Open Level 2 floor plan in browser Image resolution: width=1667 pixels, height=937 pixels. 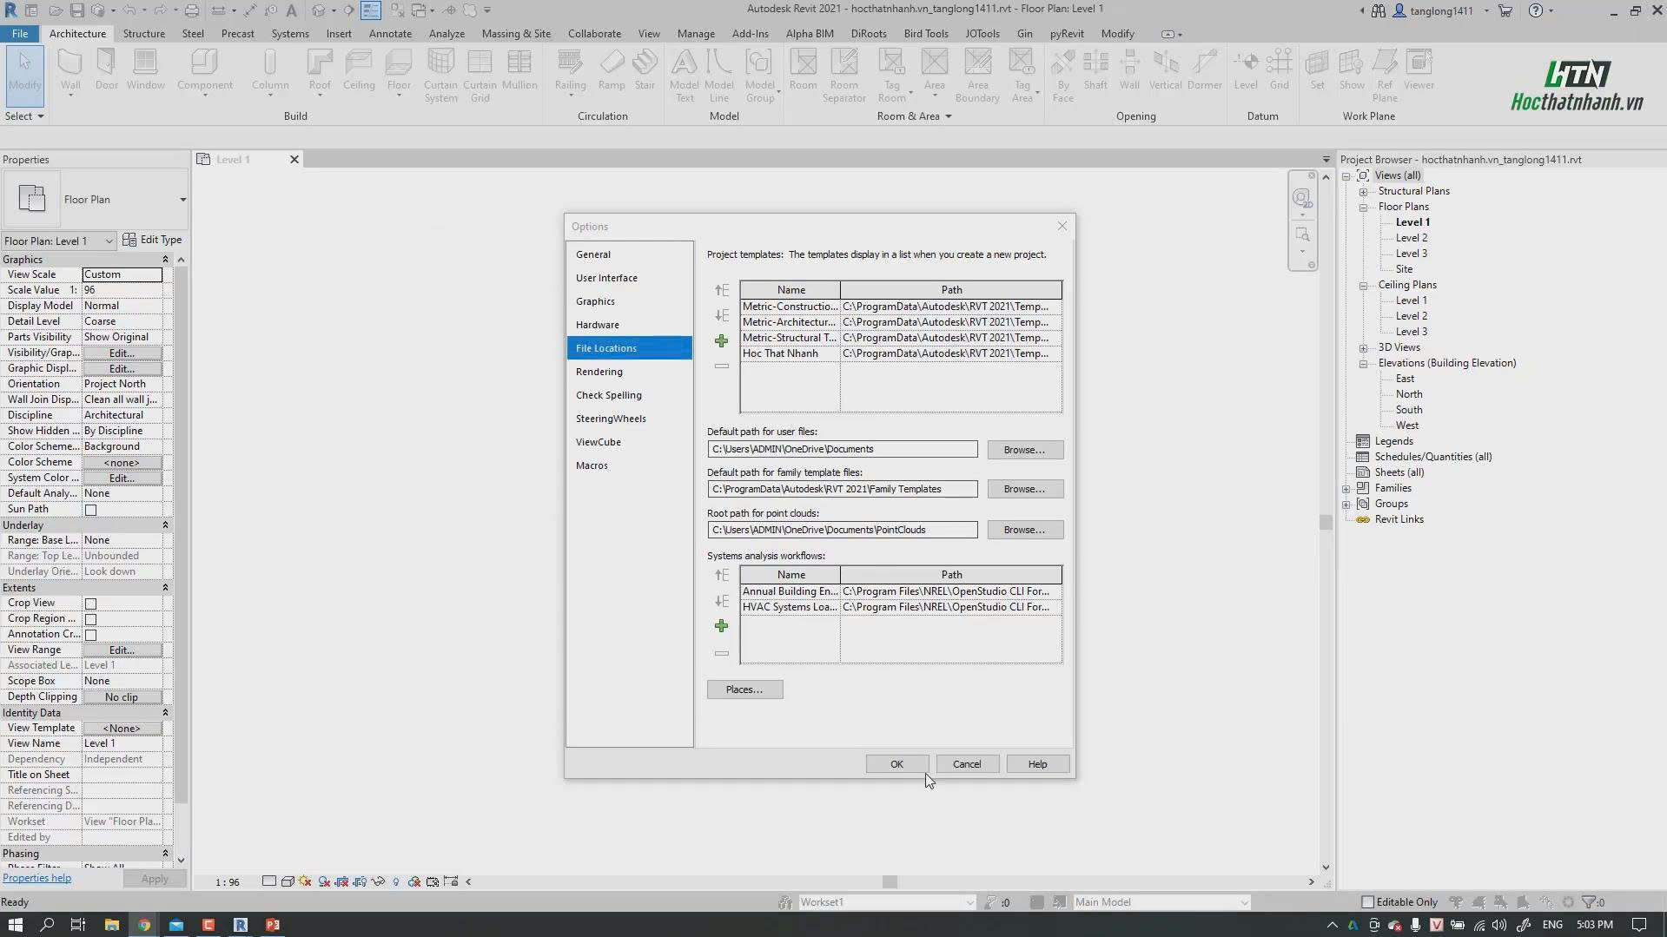(1411, 238)
